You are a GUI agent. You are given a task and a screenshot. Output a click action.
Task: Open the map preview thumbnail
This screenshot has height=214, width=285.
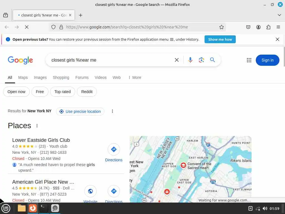(x=190, y=169)
